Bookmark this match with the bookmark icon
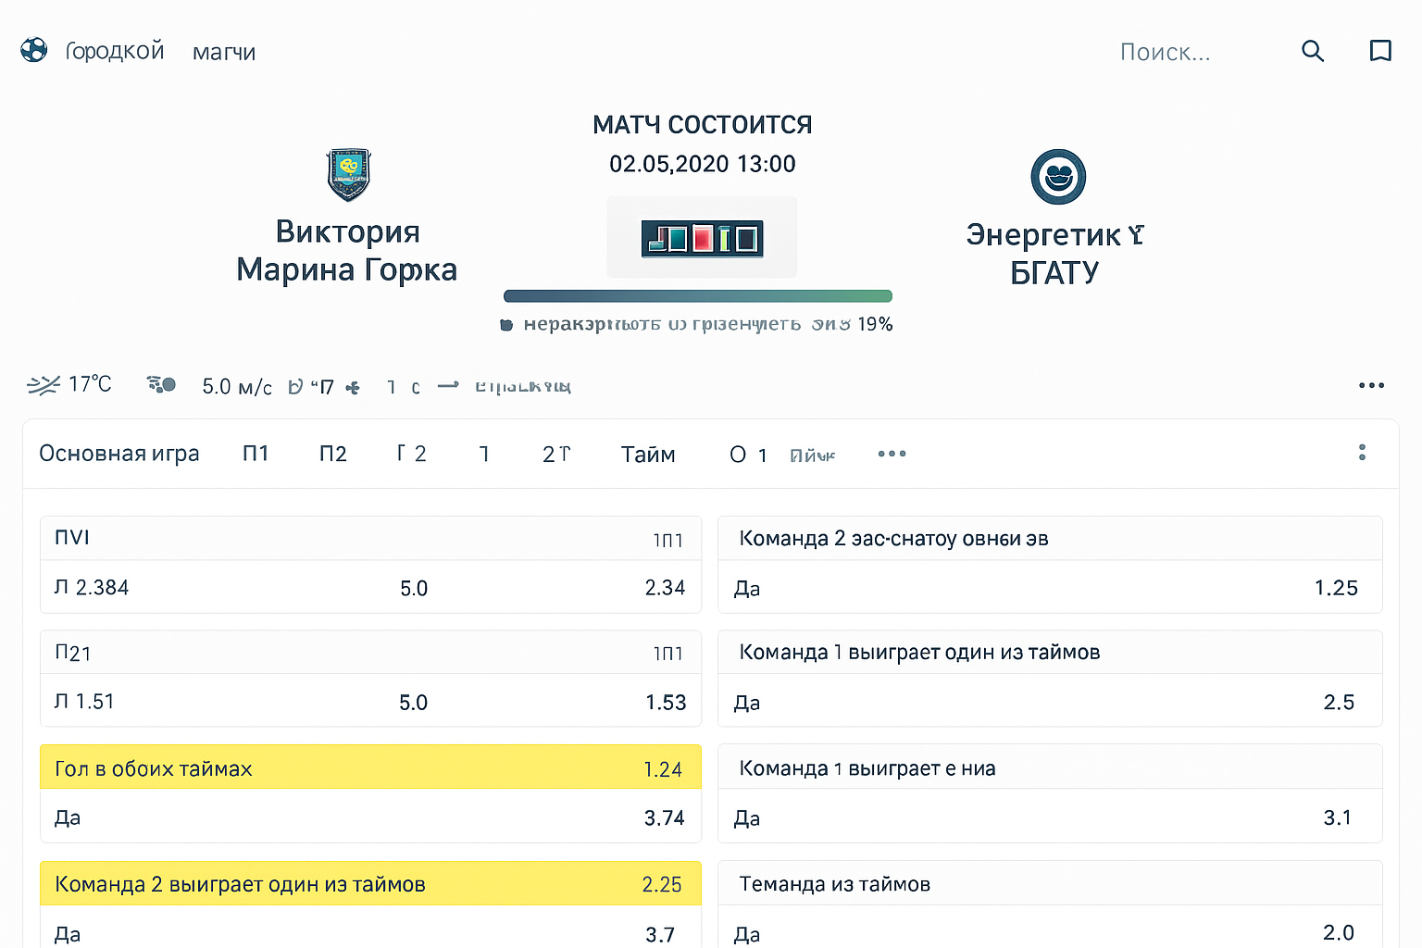The width and height of the screenshot is (1422, 948). (x=1380, y=51)
